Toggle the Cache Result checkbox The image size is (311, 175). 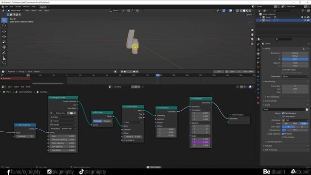click(x=283, y=116)
